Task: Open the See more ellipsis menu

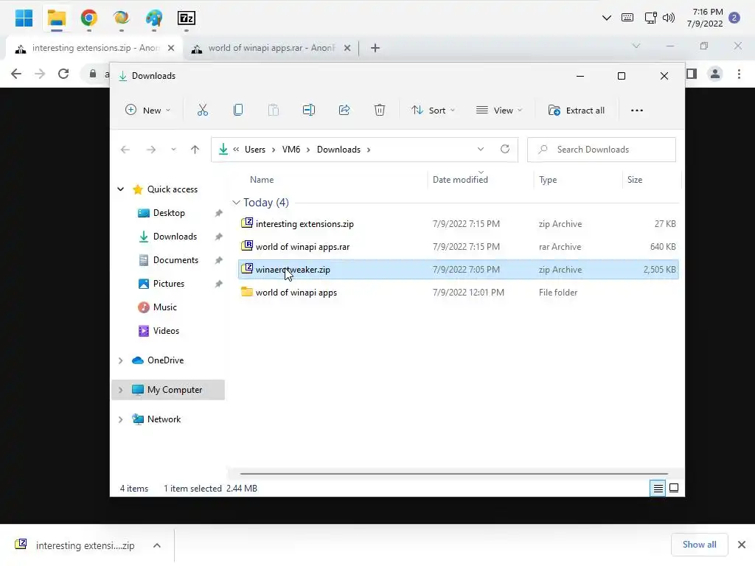Action: tap(637, 111)
